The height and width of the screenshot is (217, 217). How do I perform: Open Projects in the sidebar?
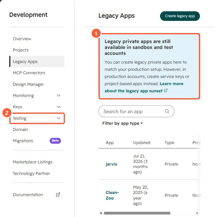click(x=21, y=50)
